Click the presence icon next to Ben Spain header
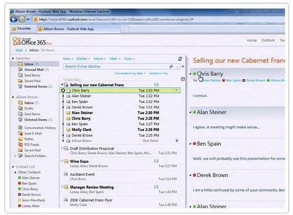 click(x=194, y=144)
